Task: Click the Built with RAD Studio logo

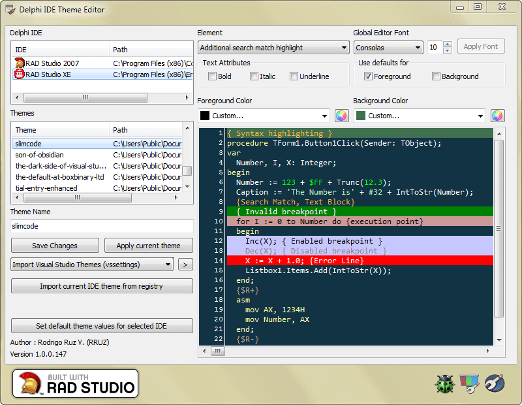Action: (75, 383)
